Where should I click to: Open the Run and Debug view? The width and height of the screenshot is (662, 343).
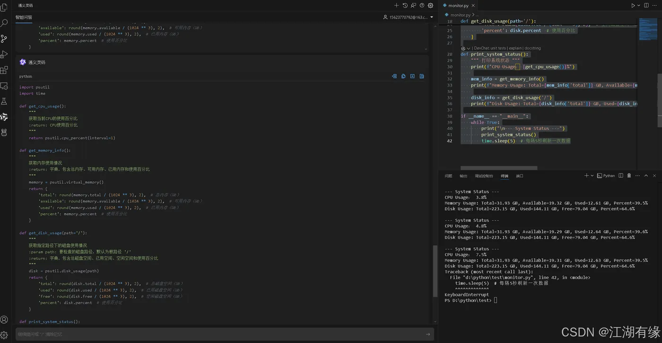pos(4,54)
